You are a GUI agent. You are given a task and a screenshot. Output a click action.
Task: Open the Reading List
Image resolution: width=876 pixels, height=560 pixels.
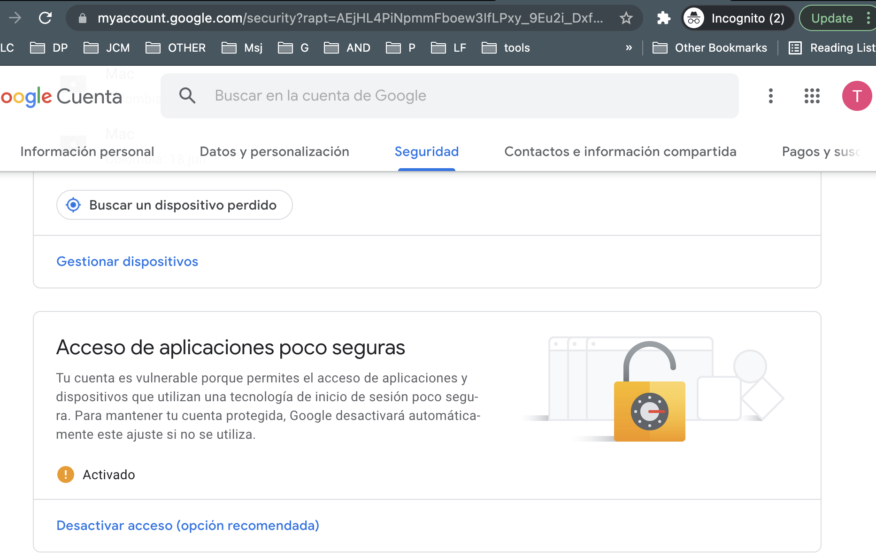pos(832,48)
